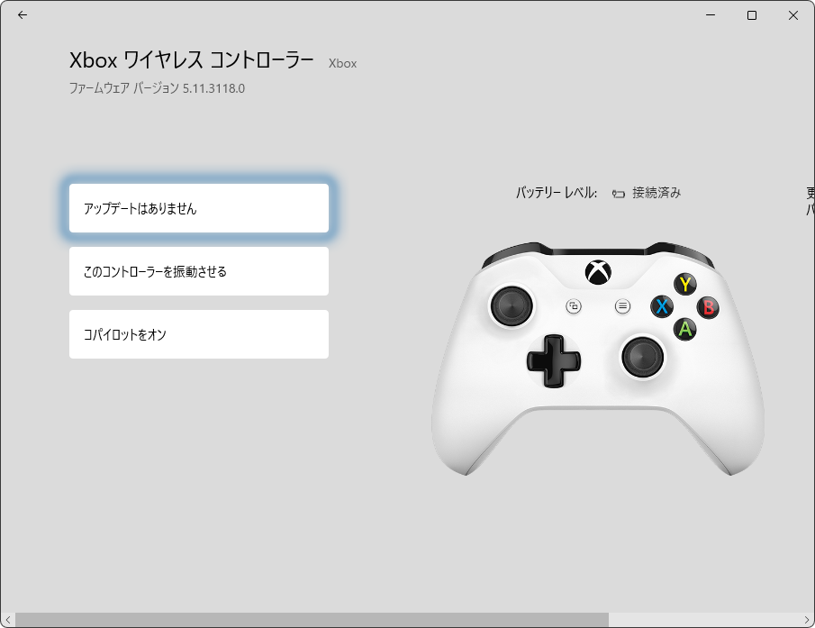The width and height of the screenshot is (815, 628).
Task: Click the アップデートはありません button
Action: [198, 208]
